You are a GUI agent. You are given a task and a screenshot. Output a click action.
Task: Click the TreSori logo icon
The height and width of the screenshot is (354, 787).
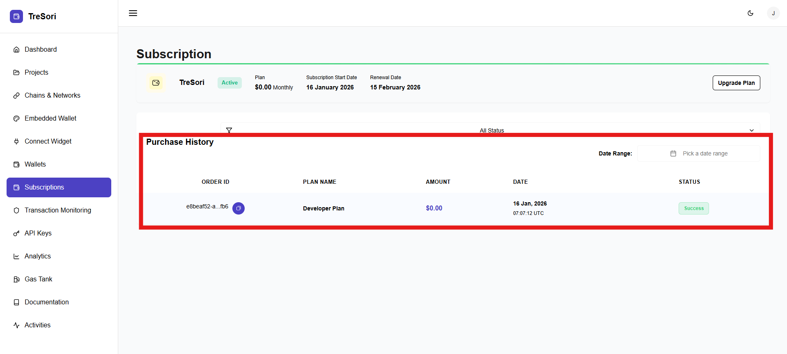click(x=16, y=16)
